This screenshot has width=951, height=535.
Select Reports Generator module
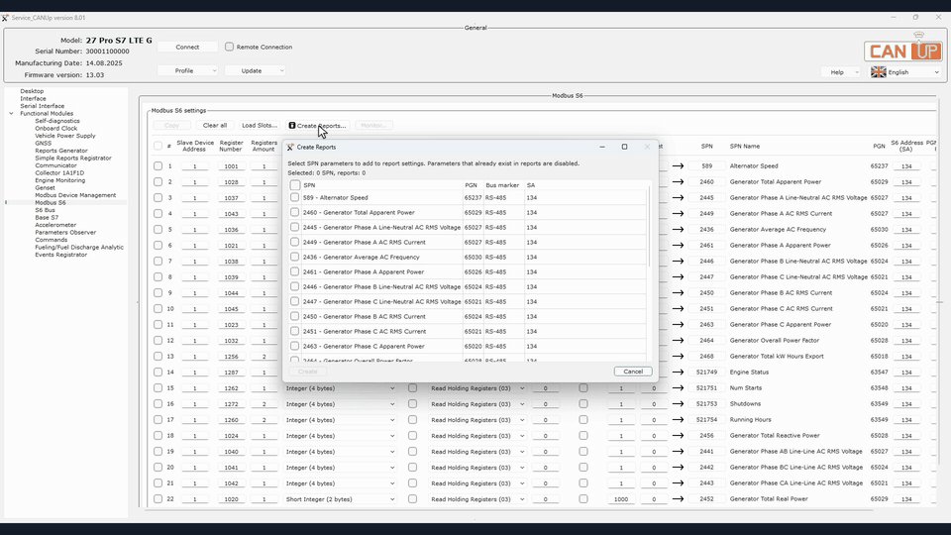61,151
